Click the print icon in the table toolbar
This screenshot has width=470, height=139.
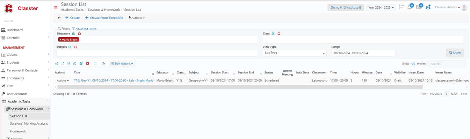[57, 64]
